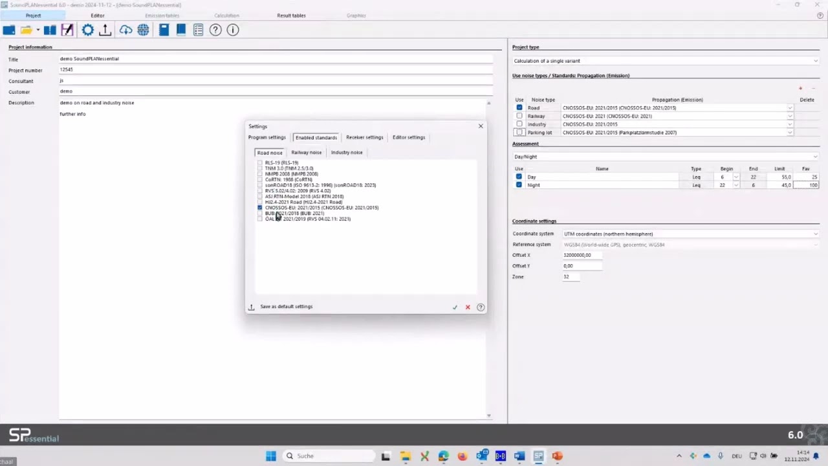Expand the Industry propagation standard dropdown
The width and height of the screenshot is (828, 466).
790,124
